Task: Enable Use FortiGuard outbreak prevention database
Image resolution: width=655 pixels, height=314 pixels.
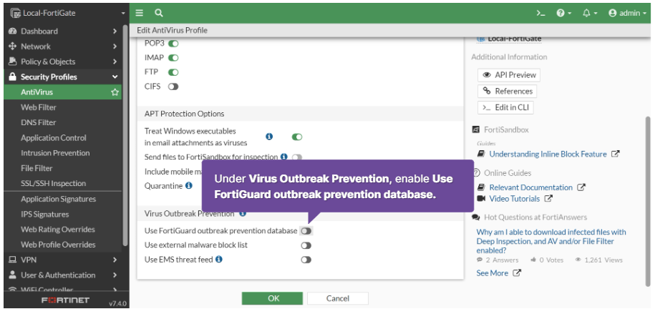Action: click(306, 231)
